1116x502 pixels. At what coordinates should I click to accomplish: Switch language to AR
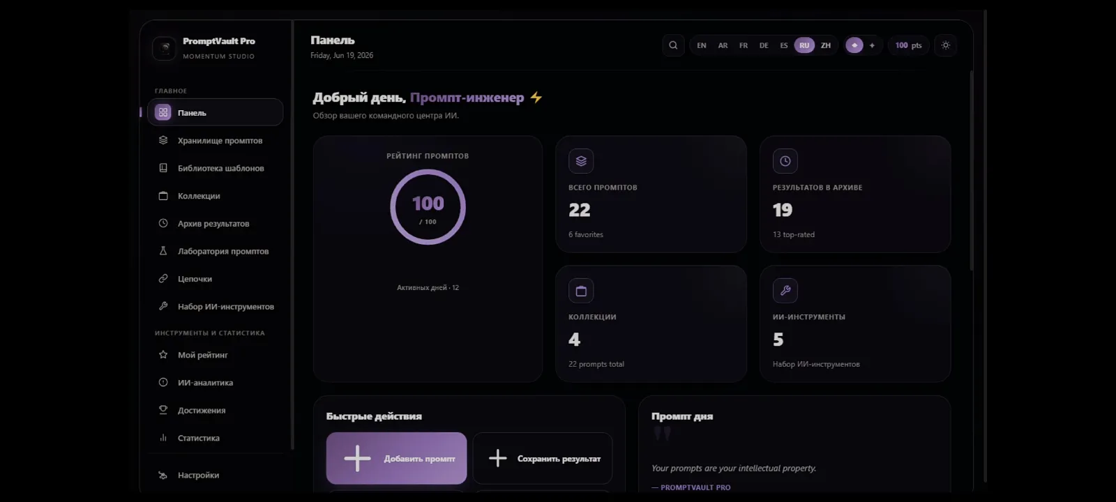723,45
